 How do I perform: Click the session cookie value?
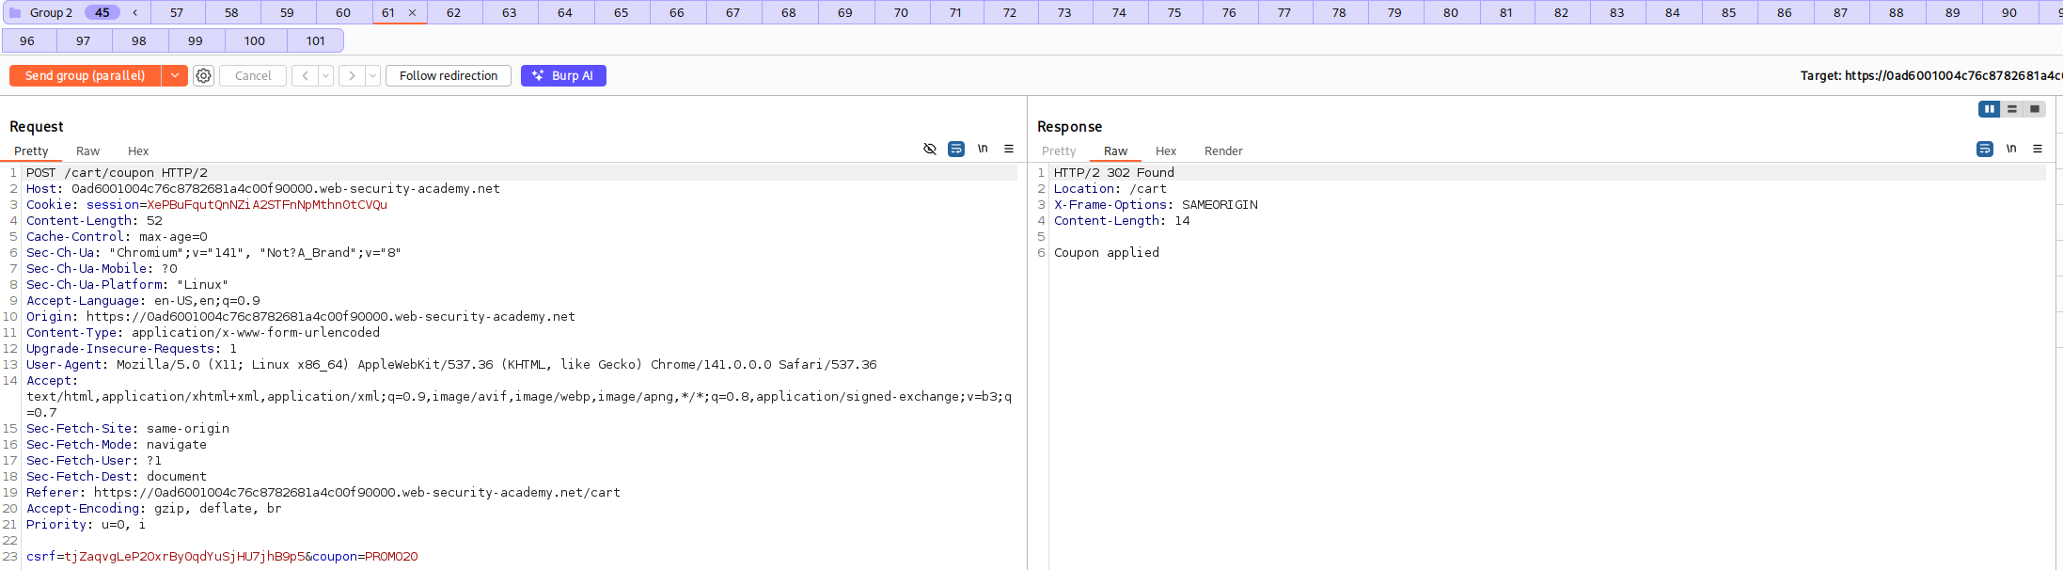click(x=267, y=204)
